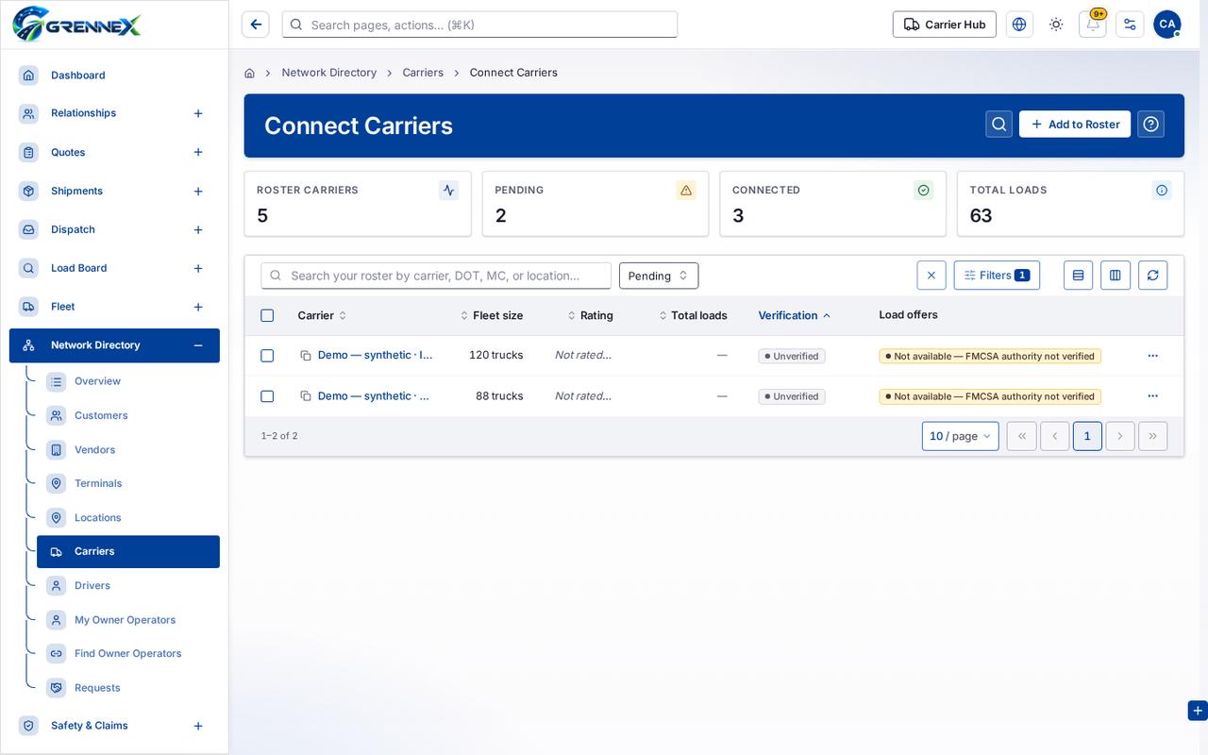Toggle the light/dark theme sun icon
Image resolution: width=1208 pixels, height=755 pixels.
tap(1056, 25)
